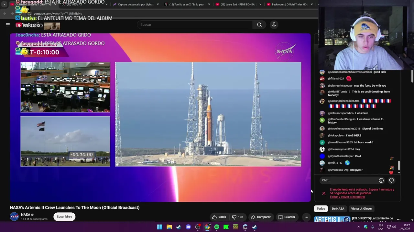The image size is (414, 232).
Task: Open Spotify from the taskbar
Action: 217,227
